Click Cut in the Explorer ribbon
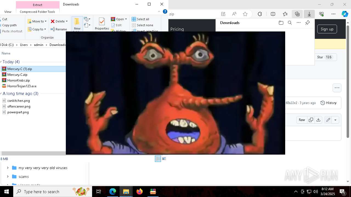The width and height of the screenshot is (351, 197). (5, 19)
